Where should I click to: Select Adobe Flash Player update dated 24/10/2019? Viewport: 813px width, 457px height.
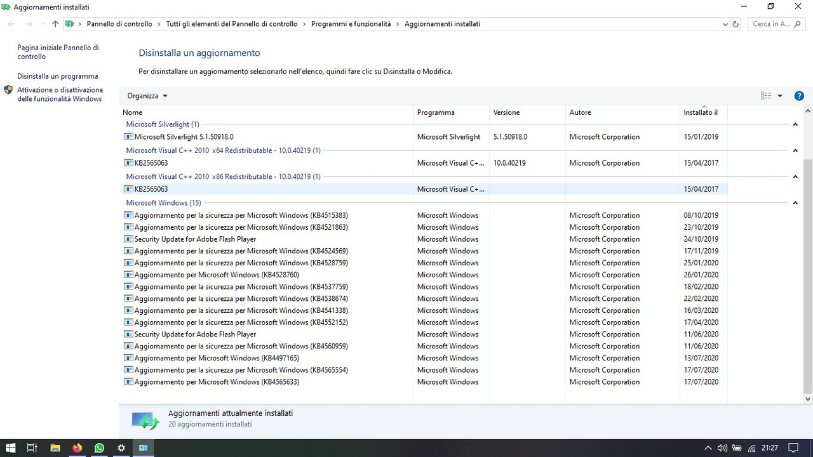coord(424,239)
